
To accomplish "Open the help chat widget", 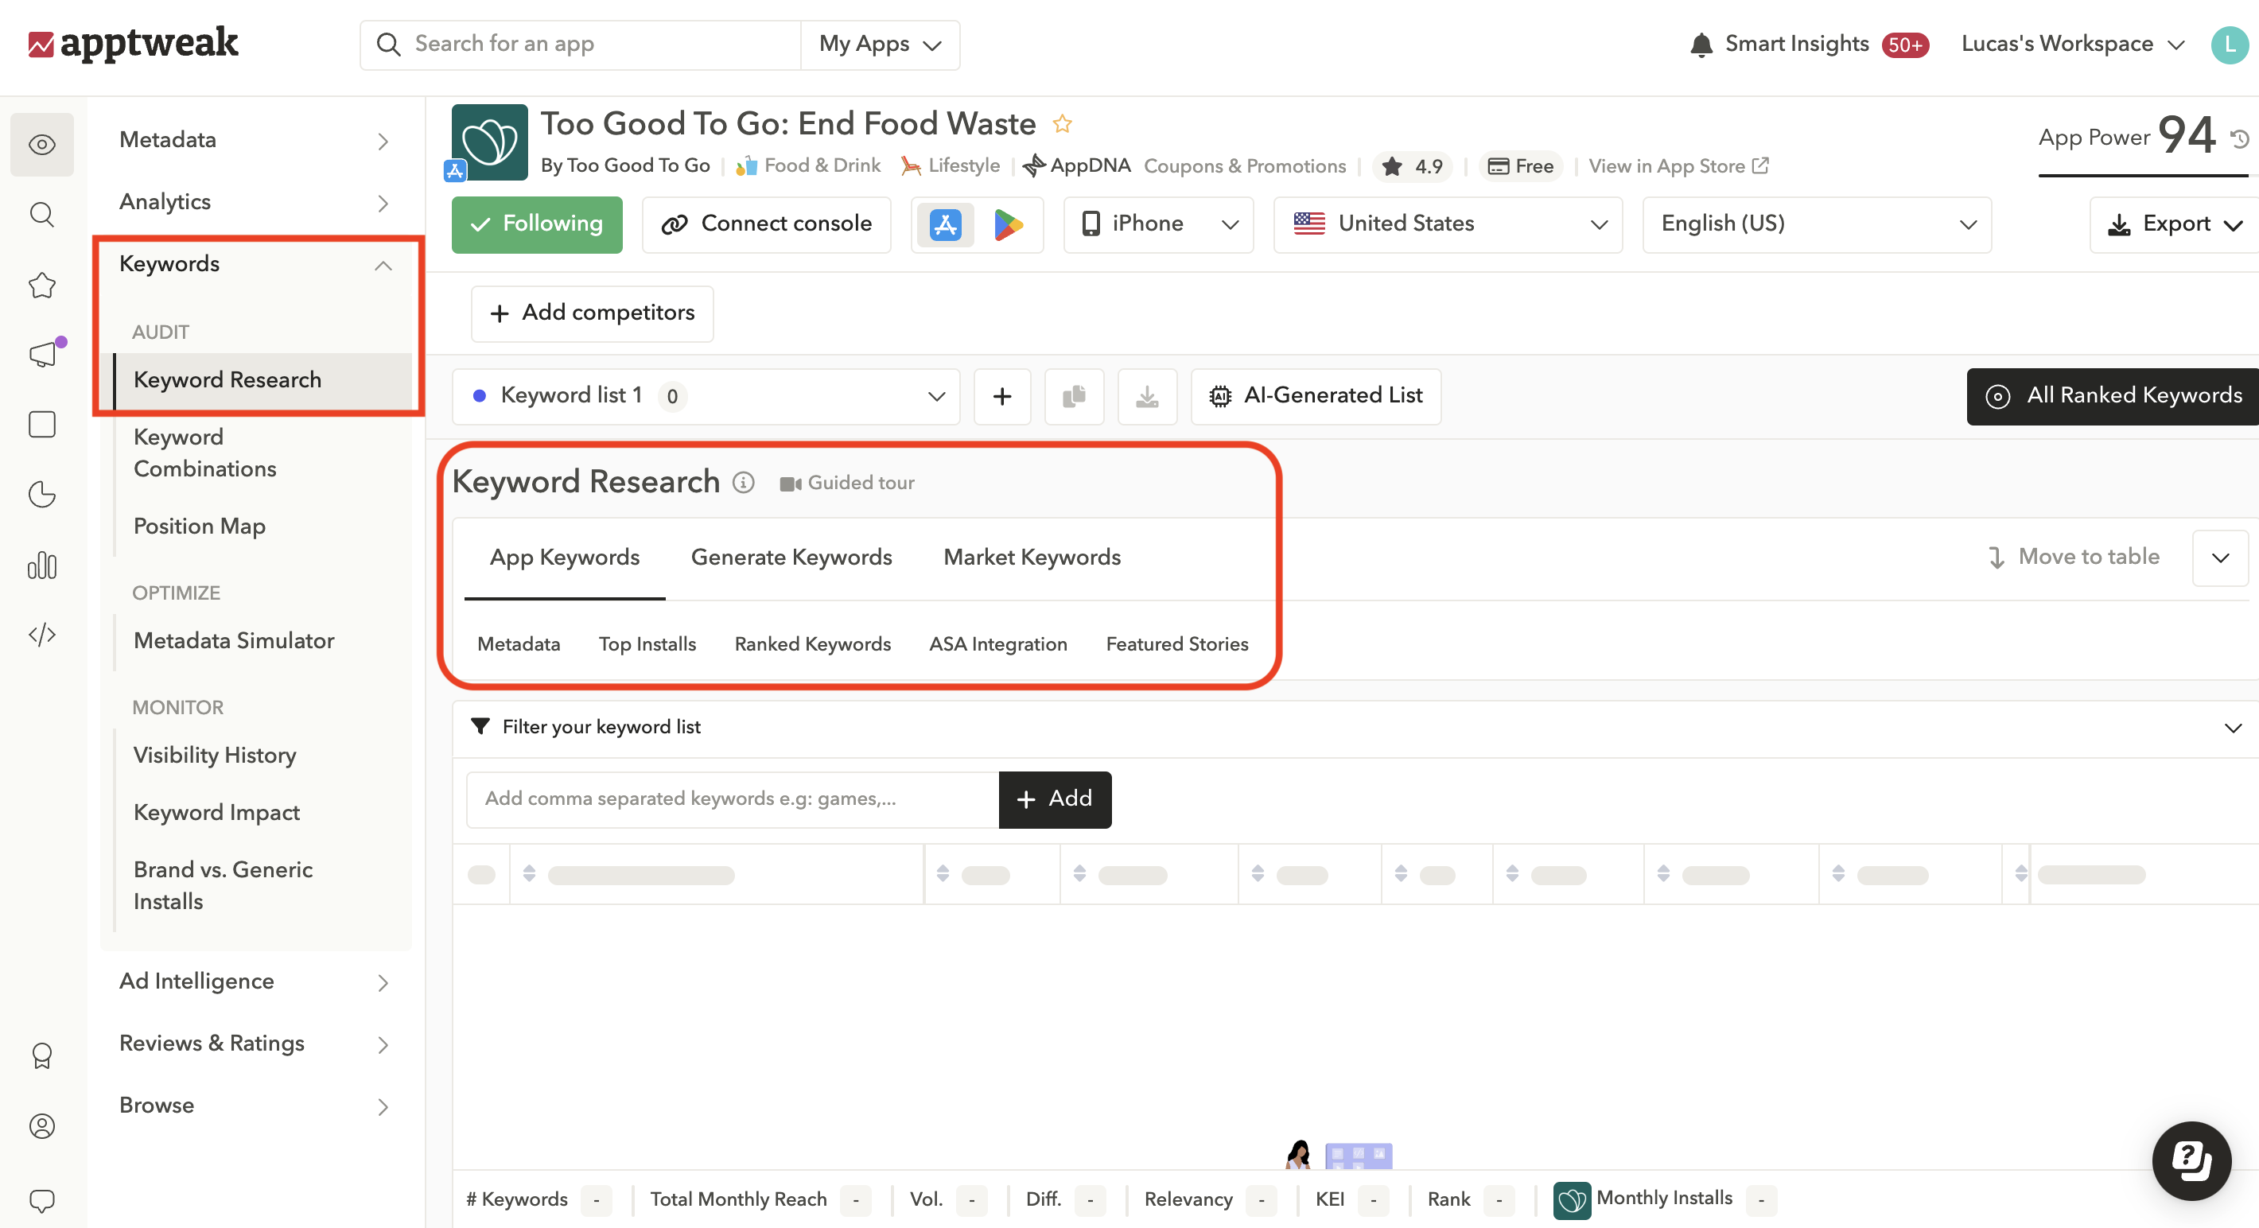I will pyautogui.click(x=2191, y=1160).
